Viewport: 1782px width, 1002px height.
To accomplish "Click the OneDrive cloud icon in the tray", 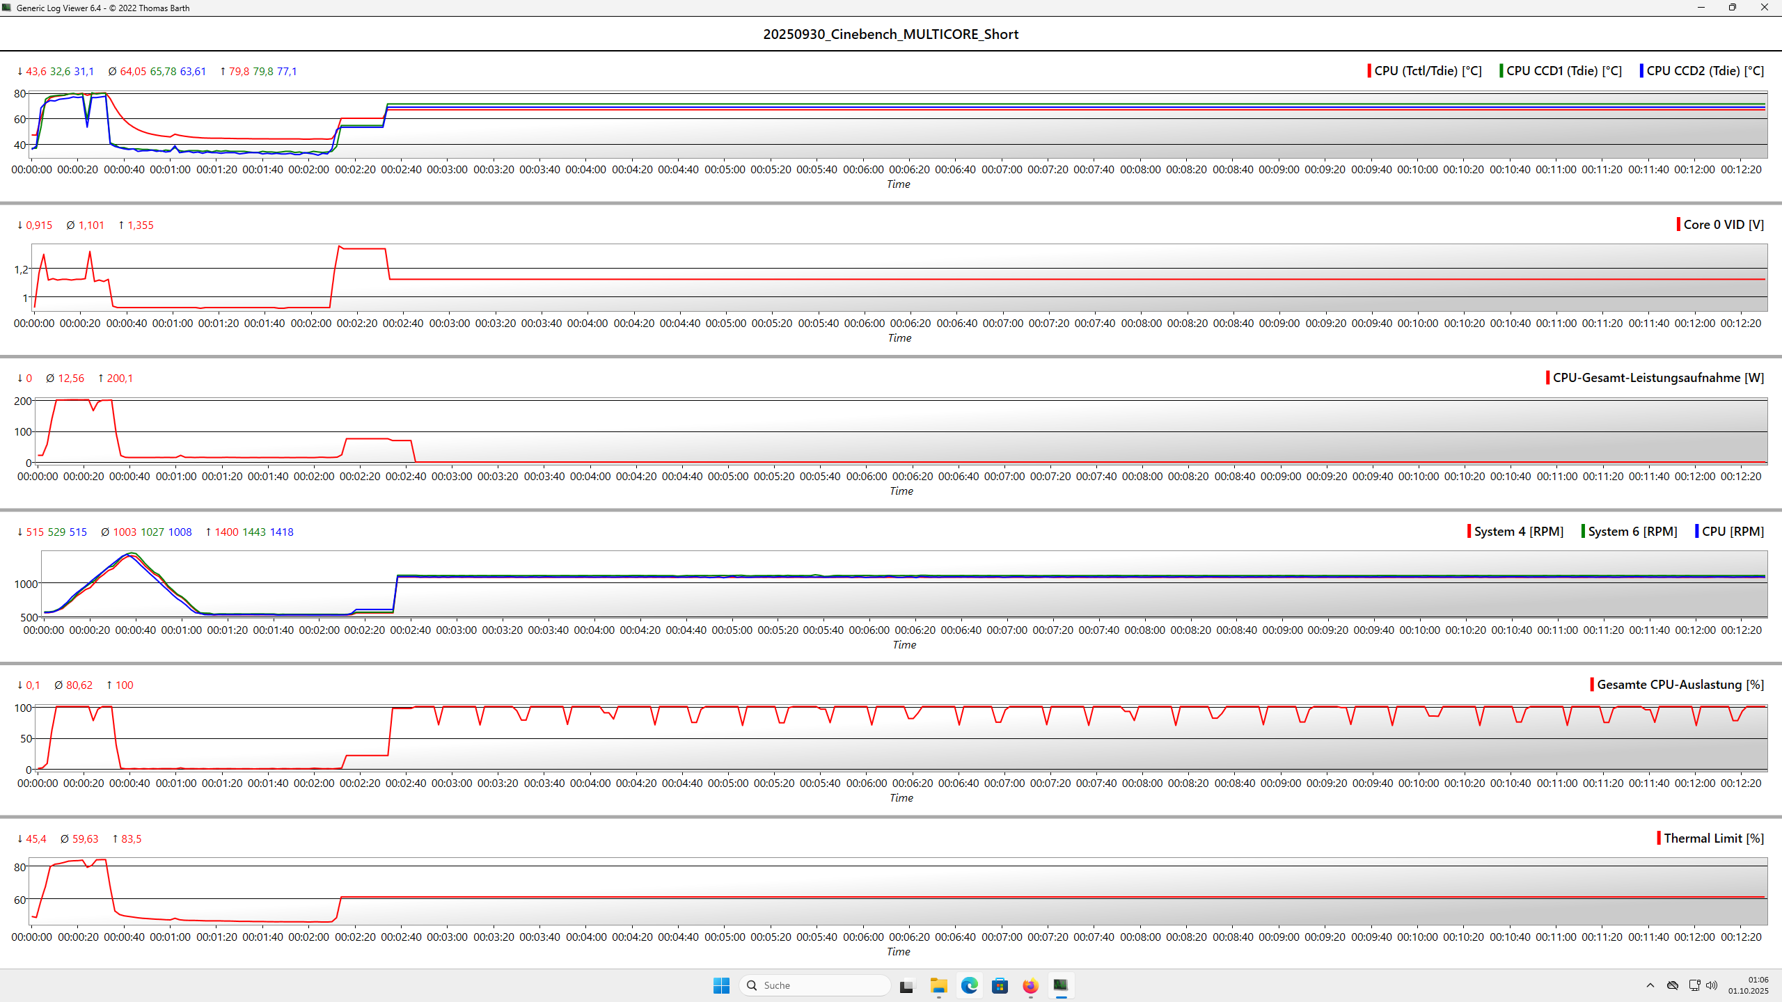I will click(1673, 985).
